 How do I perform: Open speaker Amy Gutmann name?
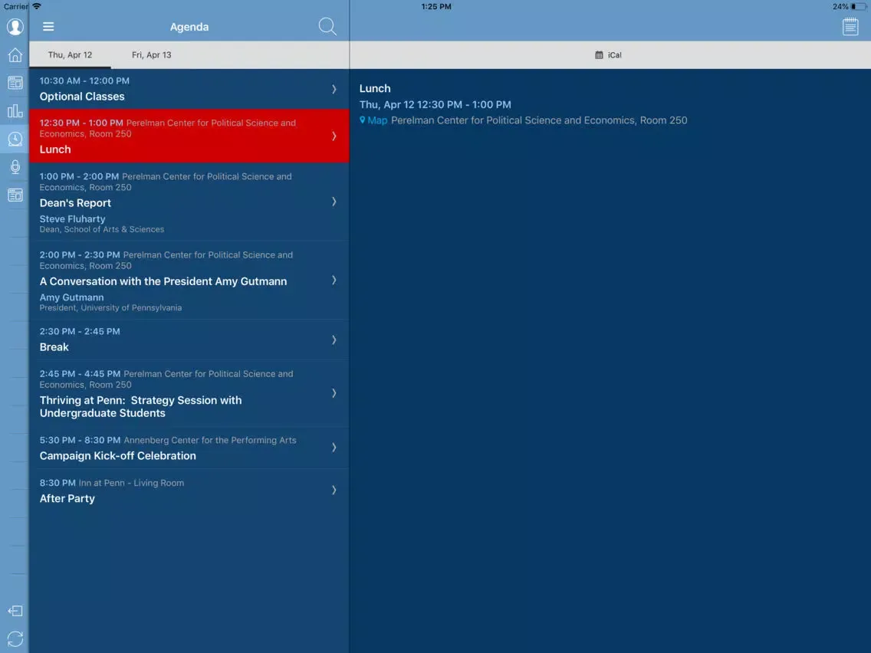tap(71, 297)
